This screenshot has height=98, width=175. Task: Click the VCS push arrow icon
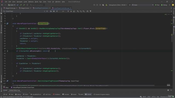[x=21, y=5]
